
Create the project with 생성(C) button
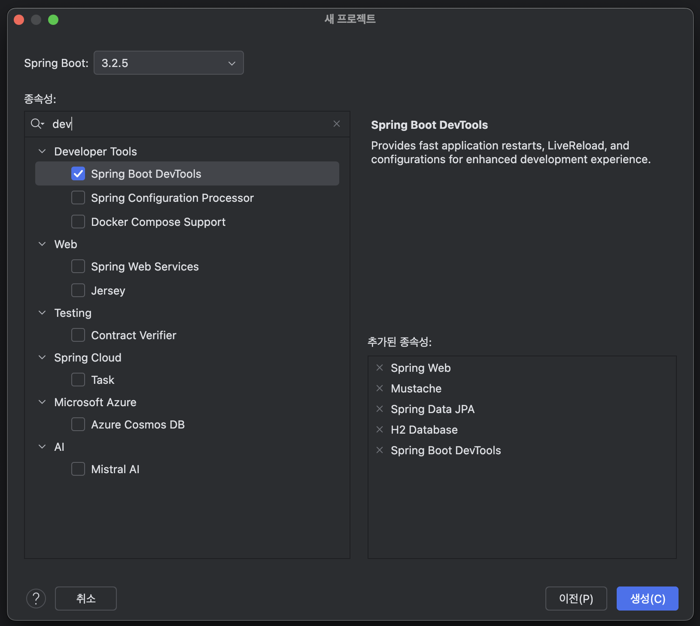click(x=648, y=599)
